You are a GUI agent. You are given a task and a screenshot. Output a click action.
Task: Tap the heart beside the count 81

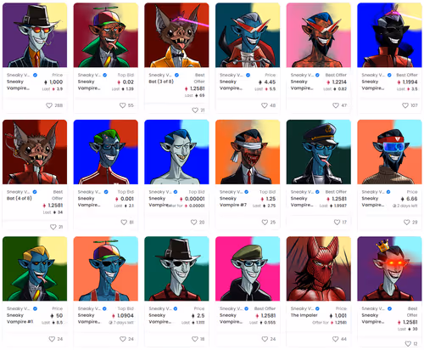click(x=124, y=223)
